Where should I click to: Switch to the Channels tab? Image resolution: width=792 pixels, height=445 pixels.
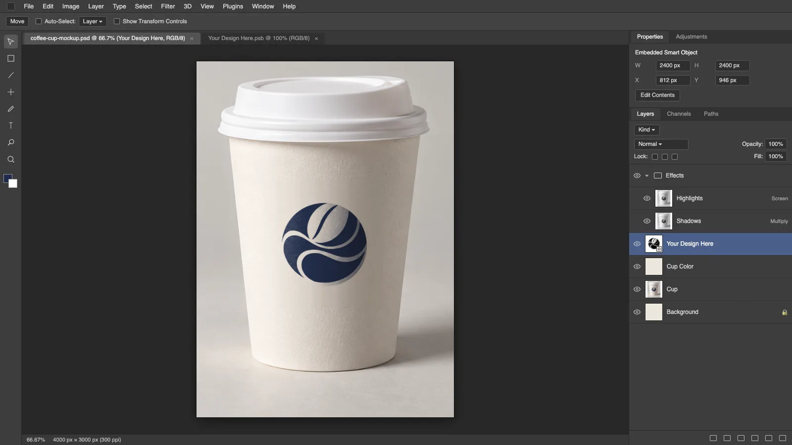679,114
